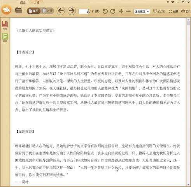
Task: Open the title bar dropdown menu icon
Action: point(168,2)
